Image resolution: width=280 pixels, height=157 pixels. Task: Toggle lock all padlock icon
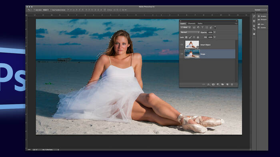pos(198,37)
